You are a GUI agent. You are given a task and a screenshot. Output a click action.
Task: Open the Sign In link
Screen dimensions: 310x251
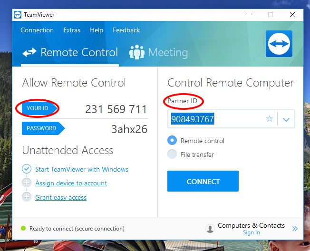(252, 232)
